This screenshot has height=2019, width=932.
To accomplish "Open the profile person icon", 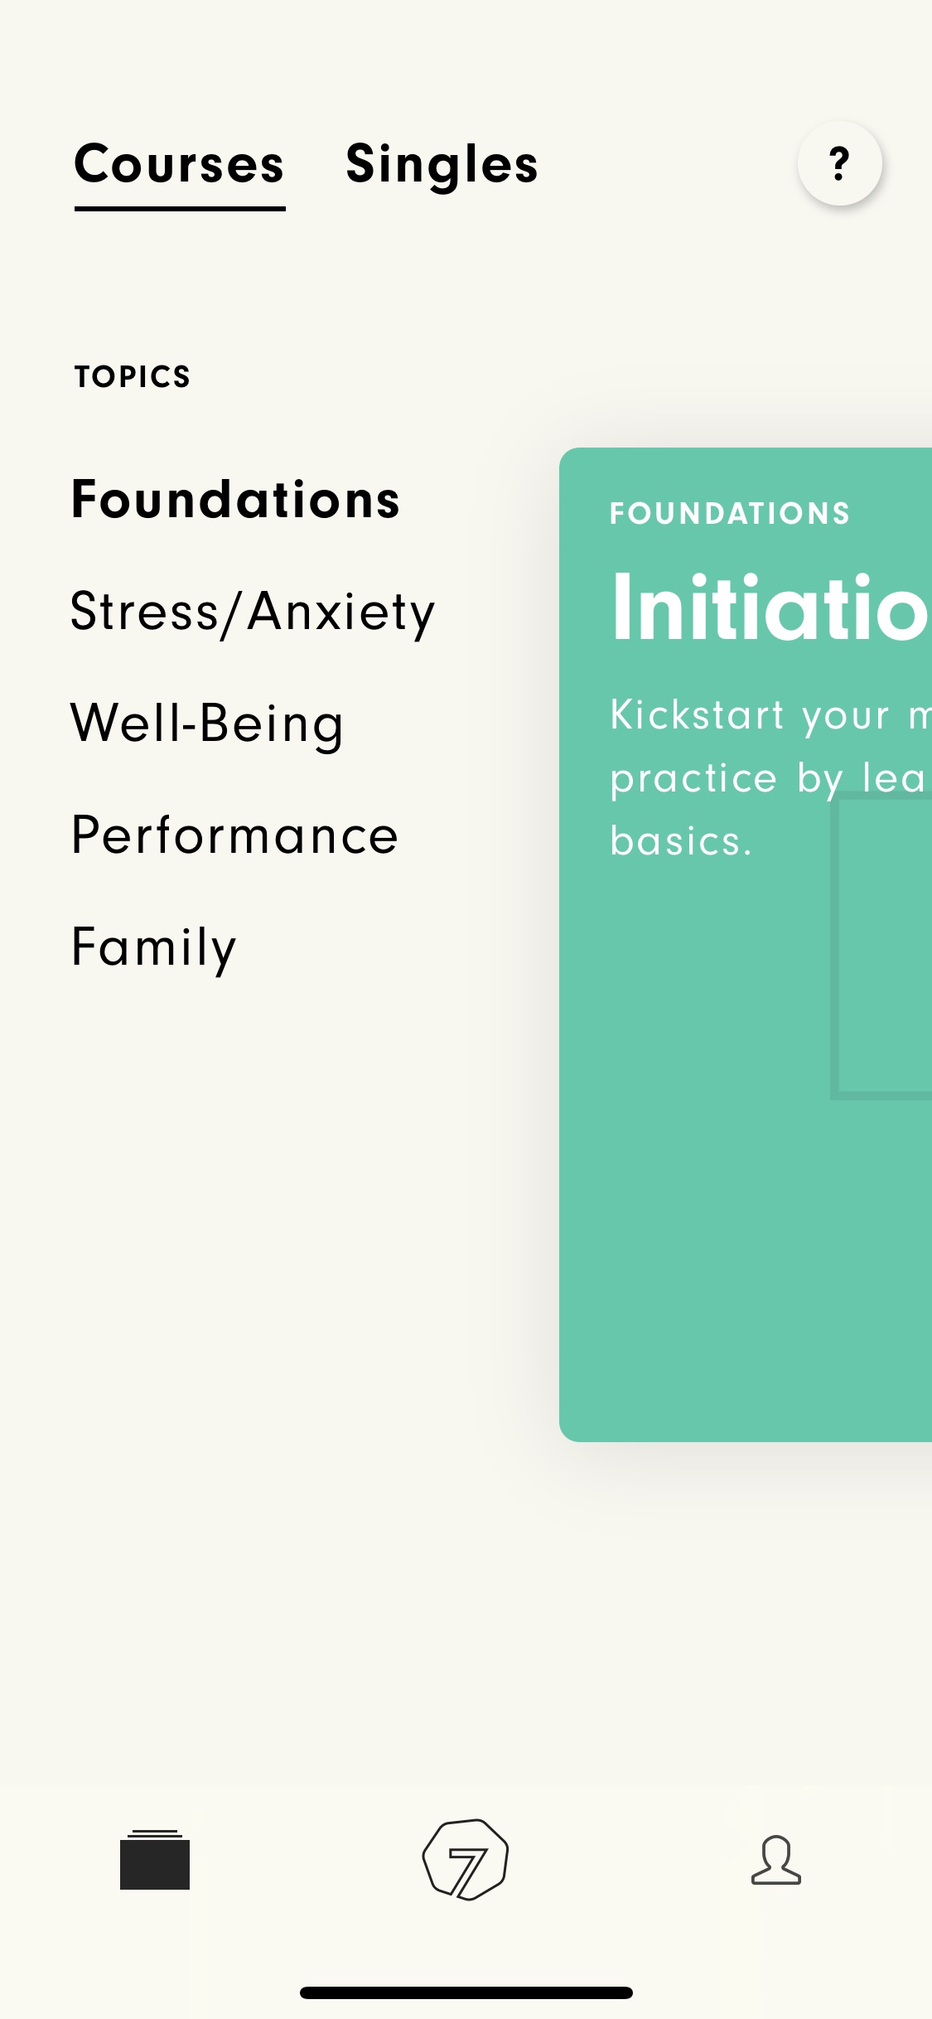I will [776, 1860].
